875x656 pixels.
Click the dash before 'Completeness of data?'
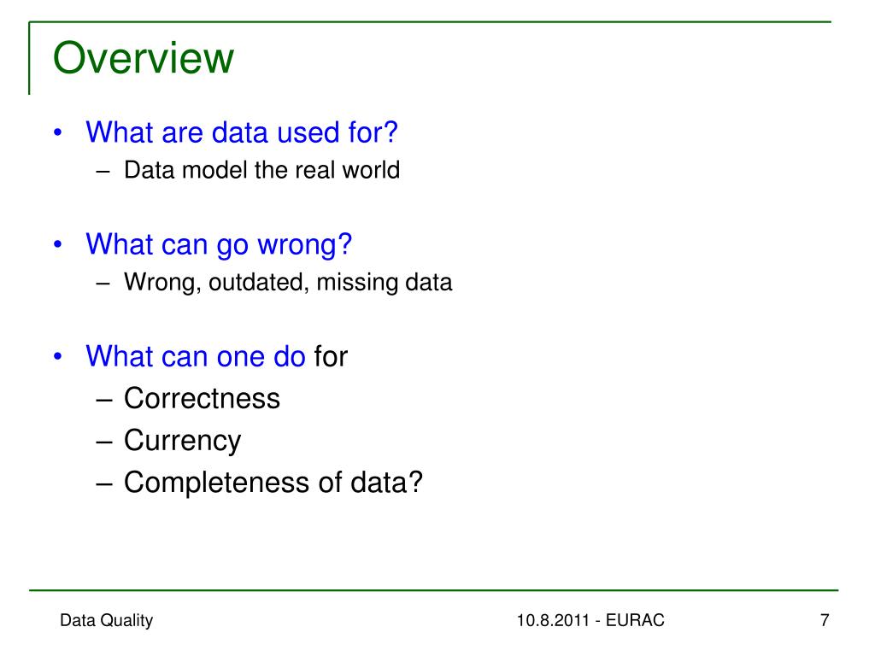click(x=103, y=483)
